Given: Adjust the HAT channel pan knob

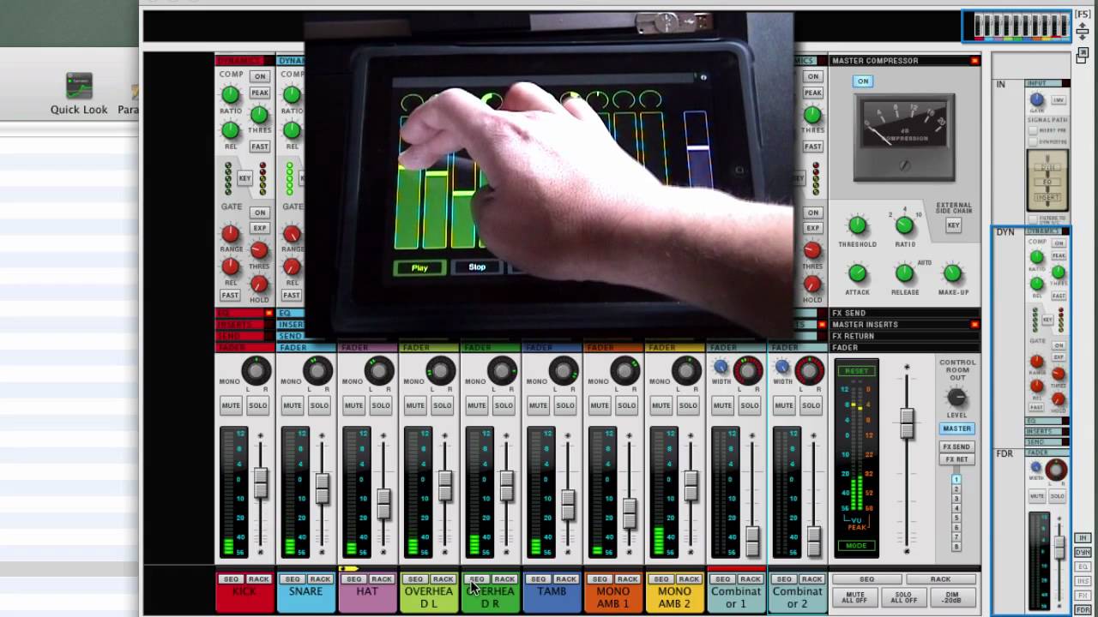Looking at the screenshot, I should pyautogui.click(x=379, y=371).
